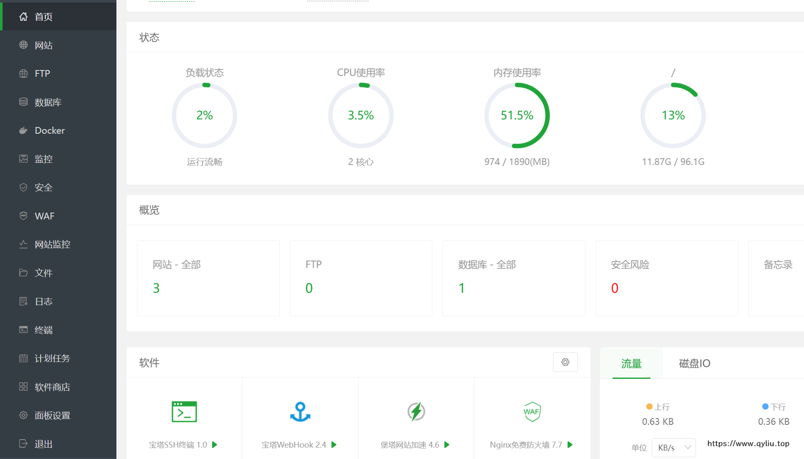Expand the KB/s unit dropdown
The height and width of the screenshot is (459, 804).
pos(674,448)
